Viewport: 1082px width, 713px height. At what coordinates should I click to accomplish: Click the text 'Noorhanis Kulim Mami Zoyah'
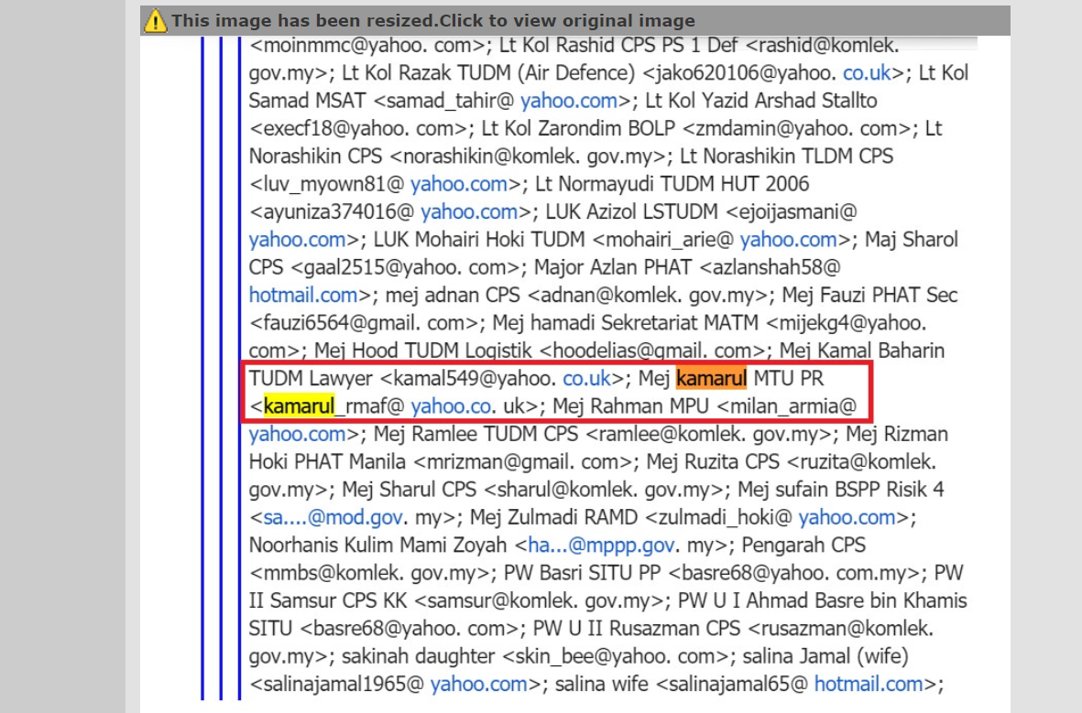point(377,546)
